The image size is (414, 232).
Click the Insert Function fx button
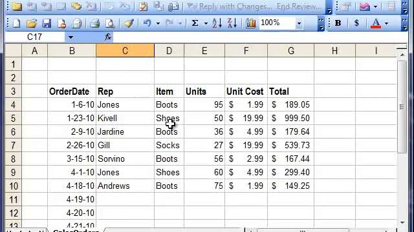(108, 37)
